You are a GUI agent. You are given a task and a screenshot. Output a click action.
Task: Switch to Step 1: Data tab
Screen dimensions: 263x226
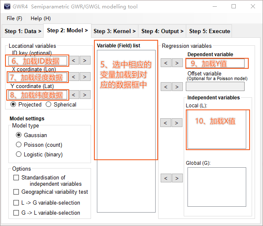tap(23, 31)
